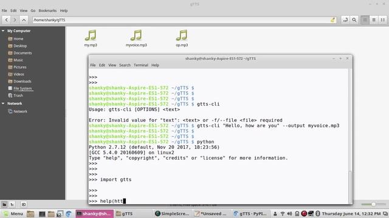Adjust the file manager zoom slider
Screen dimensions: 389x218
point(373,205)
